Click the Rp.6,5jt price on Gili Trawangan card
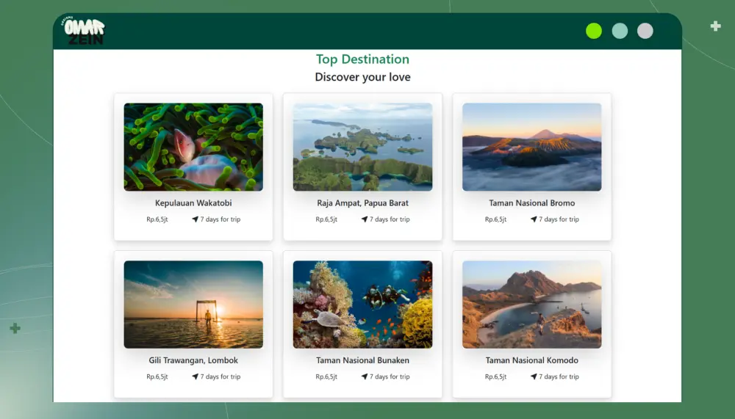735x419 pixels. pos(157,377)
